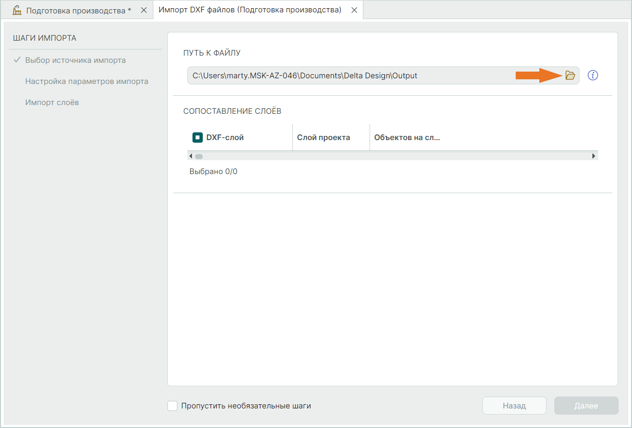Close the Подготовка производства tab
This screenshot has width=632, height=428.
click(x=144, y=10)
